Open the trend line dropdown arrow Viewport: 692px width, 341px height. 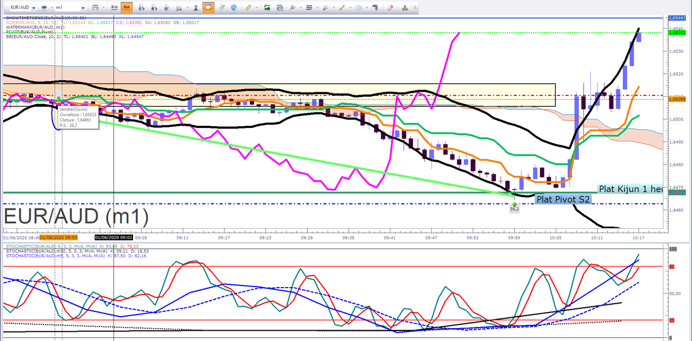point(350,8)
